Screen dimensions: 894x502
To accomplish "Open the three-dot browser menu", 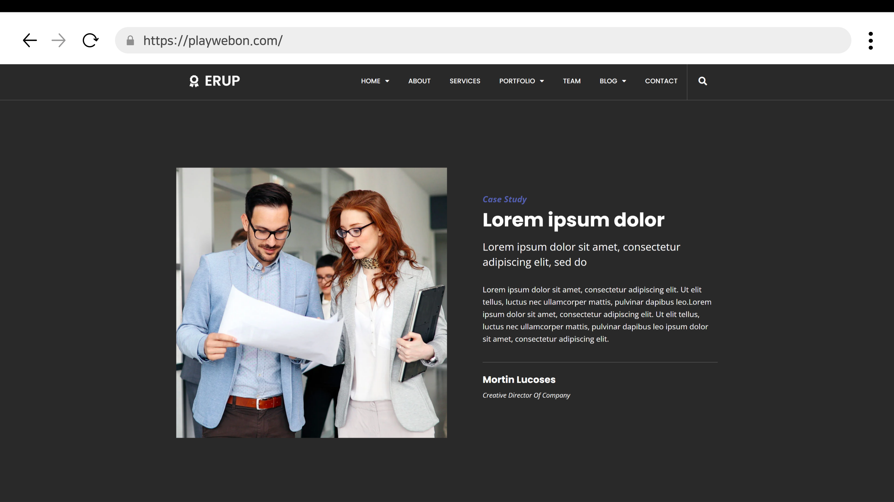I will tap(870, 40).
